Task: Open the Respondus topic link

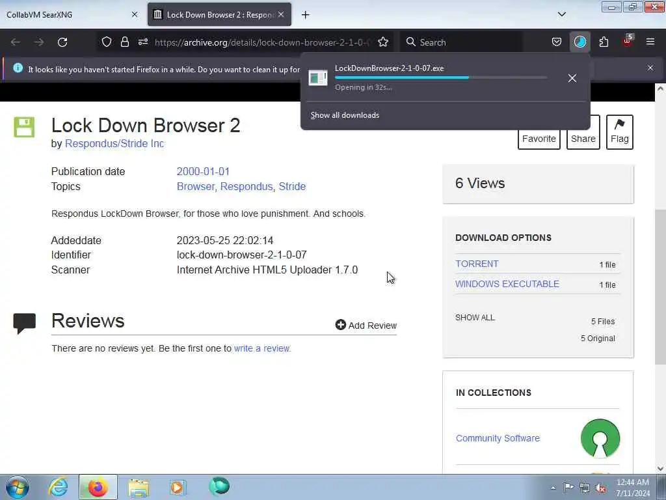Action: (x=246, y=187)
